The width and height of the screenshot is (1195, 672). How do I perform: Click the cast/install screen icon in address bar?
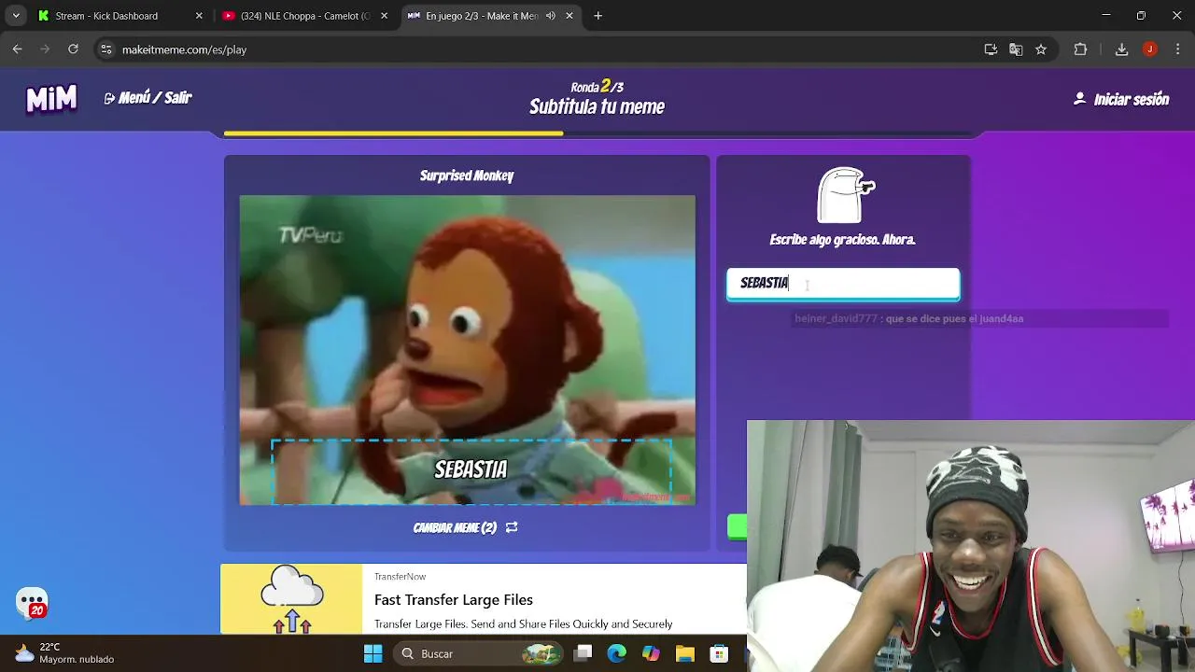coord(991,49)
